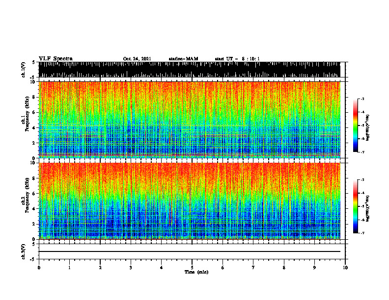This screenshot has height=300, width=389.
Task: Click time axis tick label "7"
Action: click(x=253, y=268)
